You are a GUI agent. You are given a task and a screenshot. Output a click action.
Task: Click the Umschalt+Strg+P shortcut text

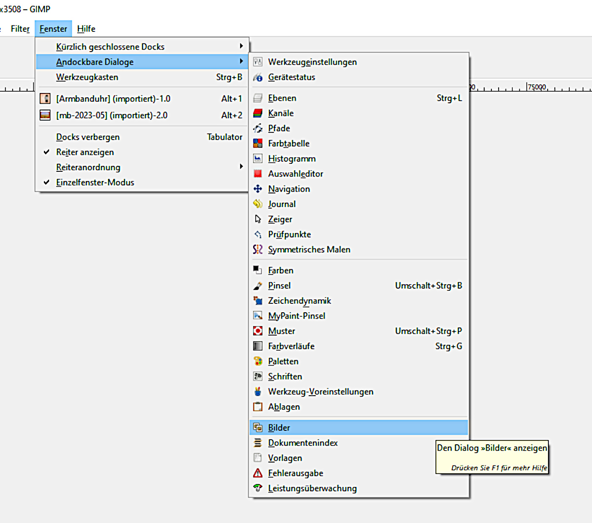(429, 331)
